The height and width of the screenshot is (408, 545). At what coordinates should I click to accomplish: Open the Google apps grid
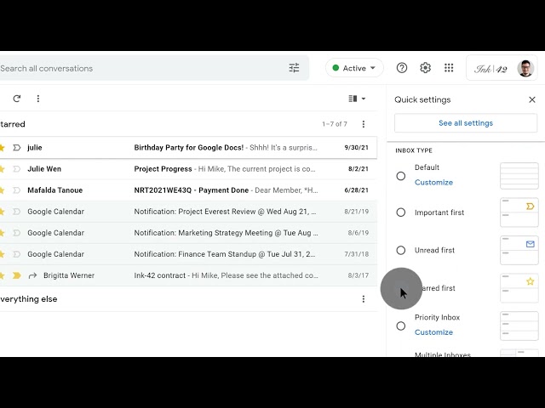(449, 68)
